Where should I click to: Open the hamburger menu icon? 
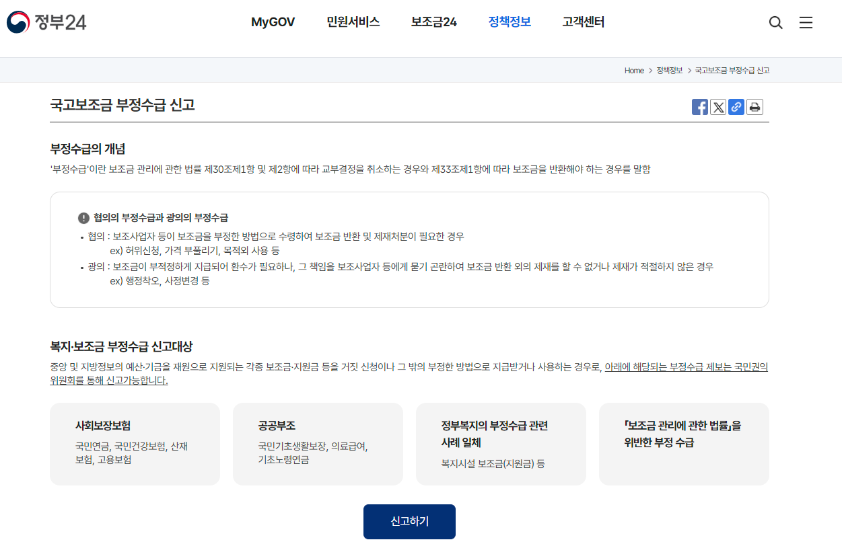[x=806, y=22]
